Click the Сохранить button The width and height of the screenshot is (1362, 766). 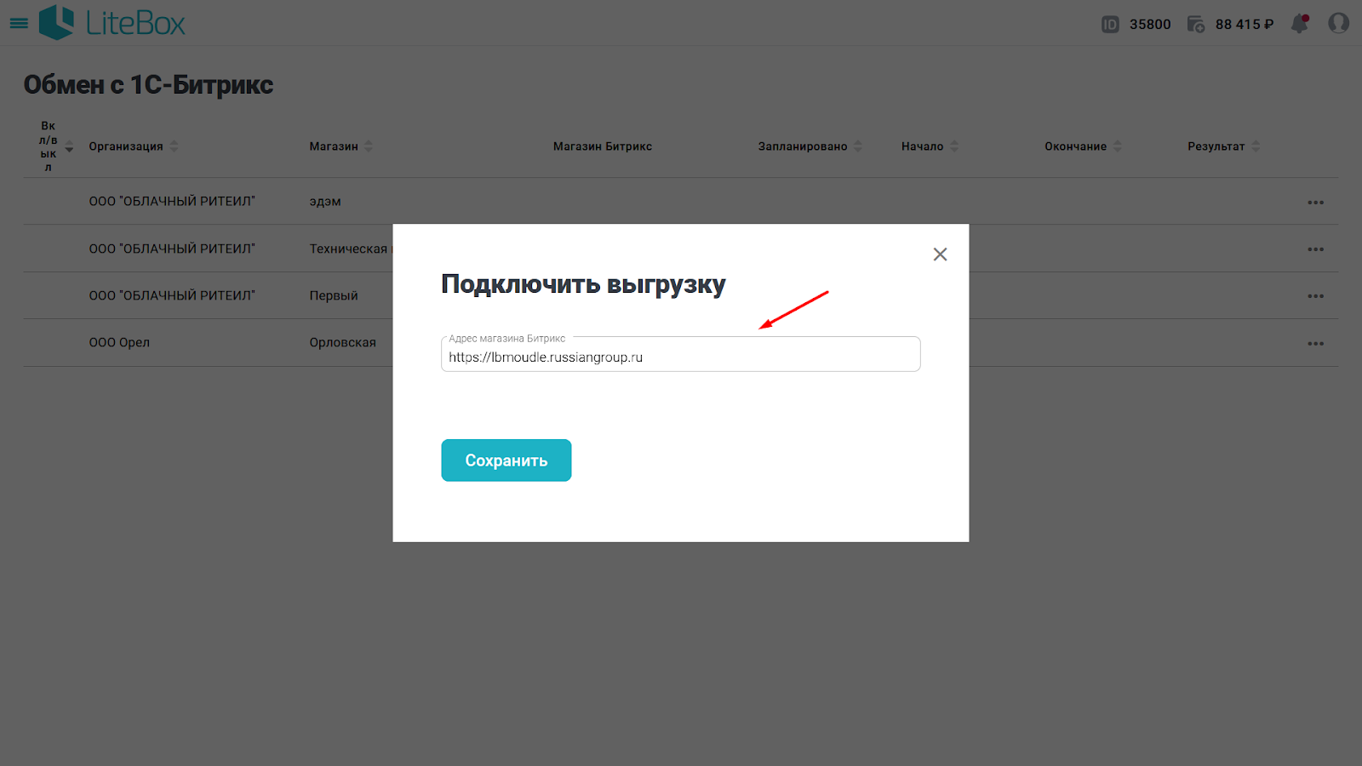[506, 460]
